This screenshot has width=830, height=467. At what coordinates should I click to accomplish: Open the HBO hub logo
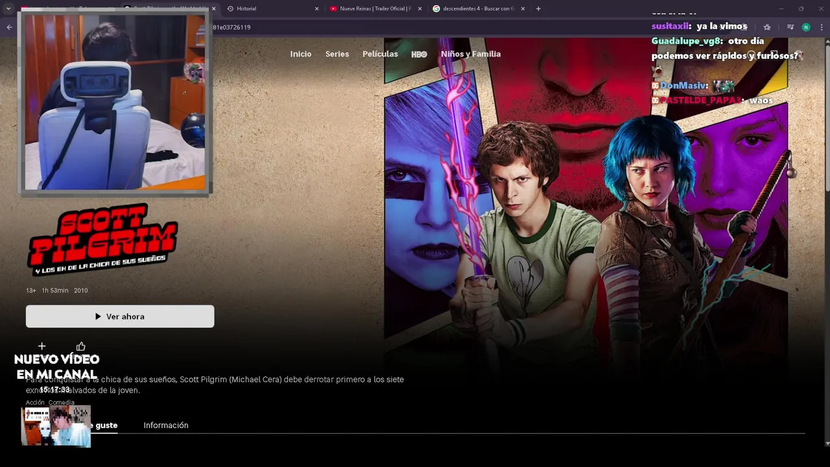point(419,54)
